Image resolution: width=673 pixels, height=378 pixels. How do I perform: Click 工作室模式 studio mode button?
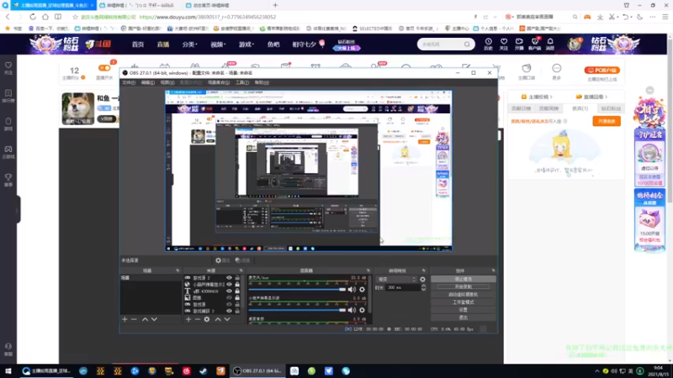pos(464,302)
